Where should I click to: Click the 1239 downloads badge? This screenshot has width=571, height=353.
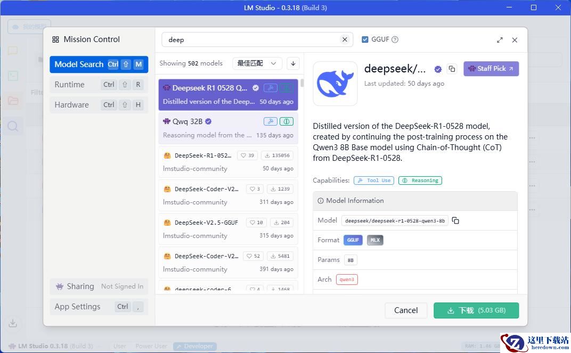[x=280, y=189]
